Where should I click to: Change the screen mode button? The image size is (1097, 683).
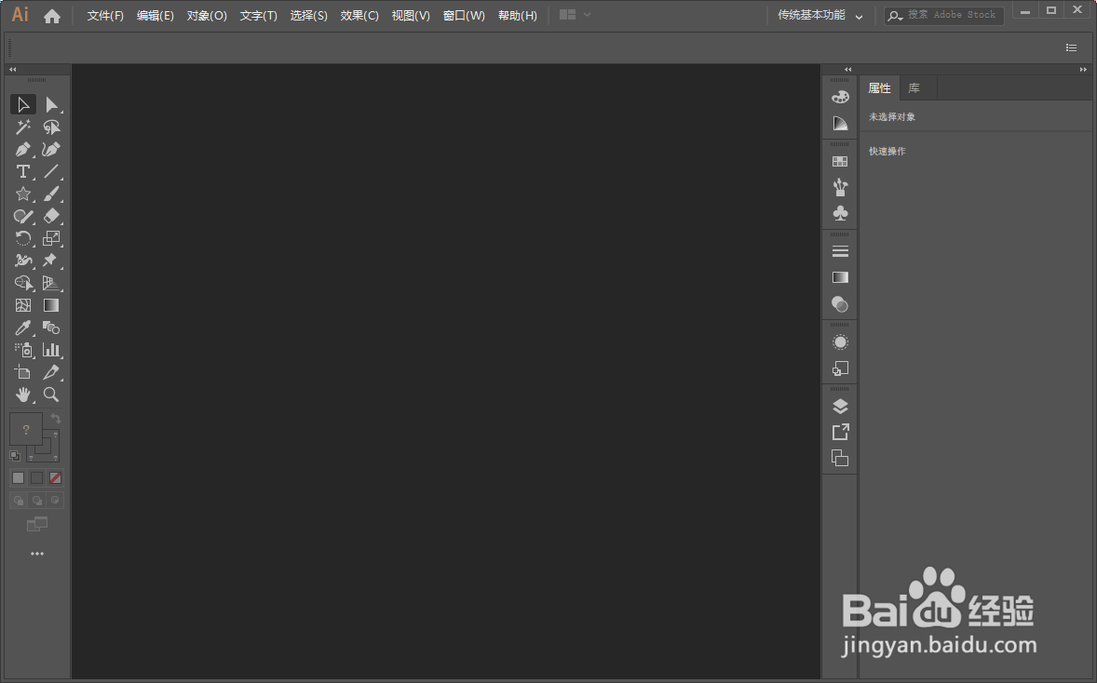tap(37, 524)
